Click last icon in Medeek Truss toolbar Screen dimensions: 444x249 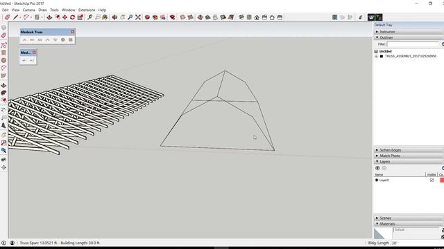click(71, 40)
